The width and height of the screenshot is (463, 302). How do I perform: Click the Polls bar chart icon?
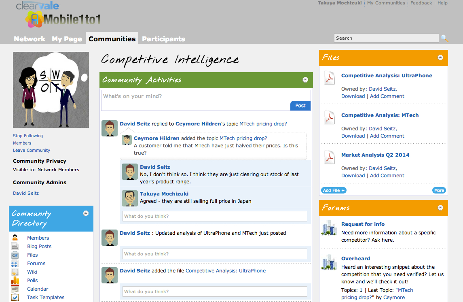[x=15, y=280]
